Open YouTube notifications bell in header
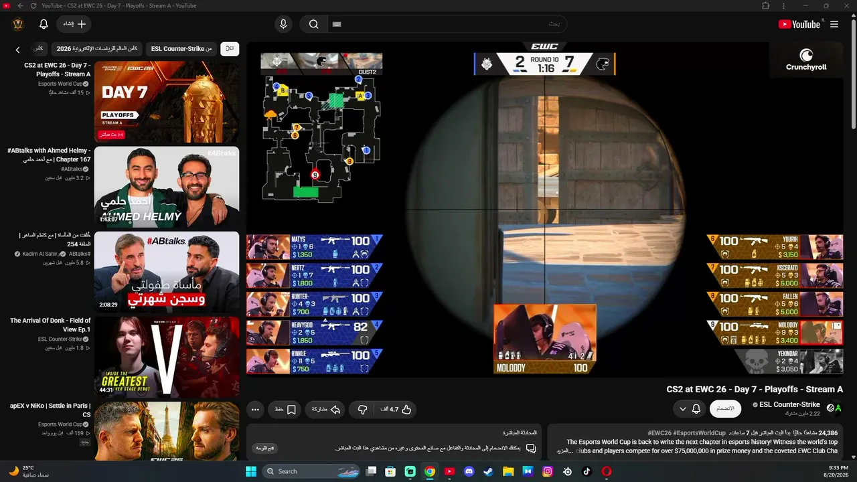 44,24
